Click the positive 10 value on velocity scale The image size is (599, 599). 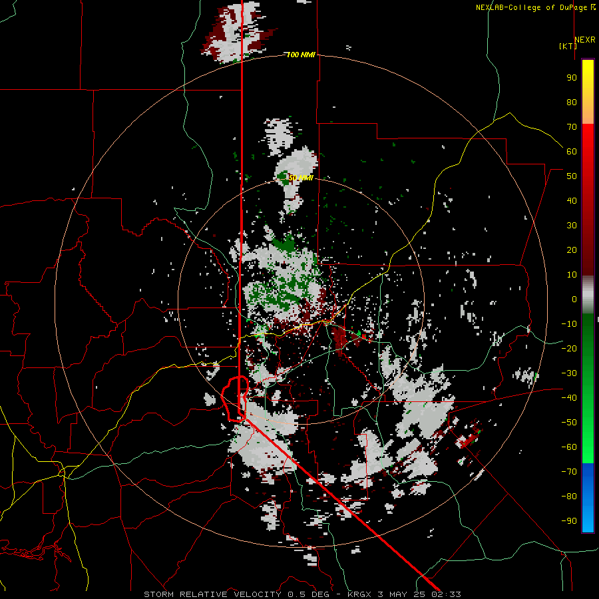(572, 275)
